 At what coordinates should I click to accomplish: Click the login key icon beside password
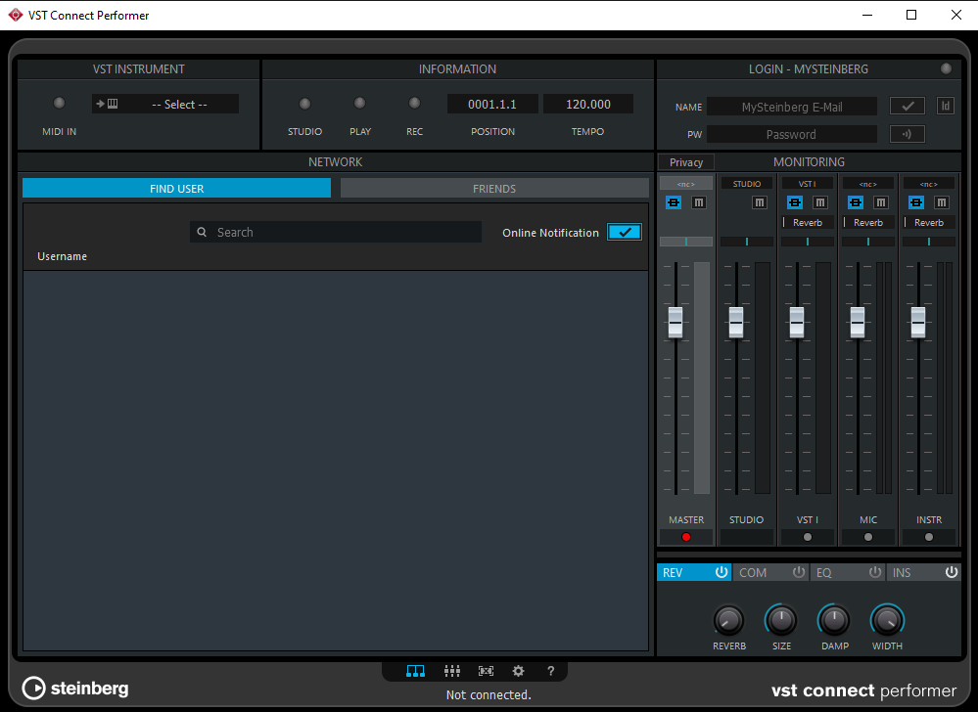[907, 134]
